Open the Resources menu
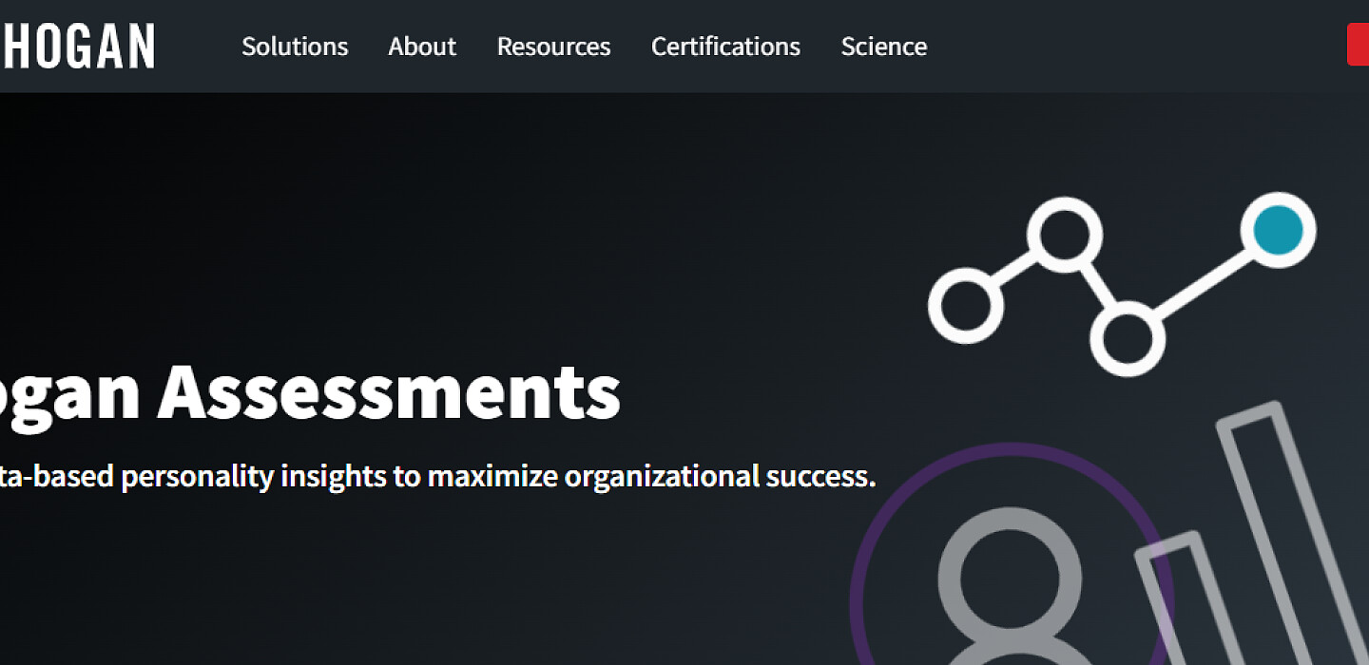This screenshot has width=1369, height=665. pyautogui.click(x=554, y=47)
